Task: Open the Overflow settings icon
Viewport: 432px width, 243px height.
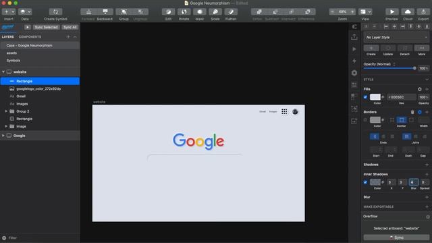Action: pyautogui.click(x=427, y=217)
